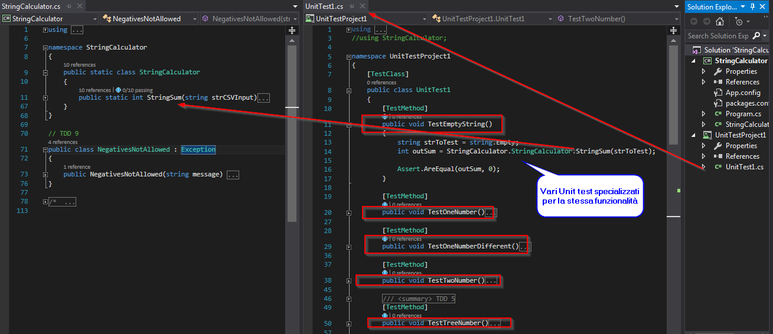Select Program.cs file in Solution Explorer
This screenshot has height=334, width=773.
738,114
